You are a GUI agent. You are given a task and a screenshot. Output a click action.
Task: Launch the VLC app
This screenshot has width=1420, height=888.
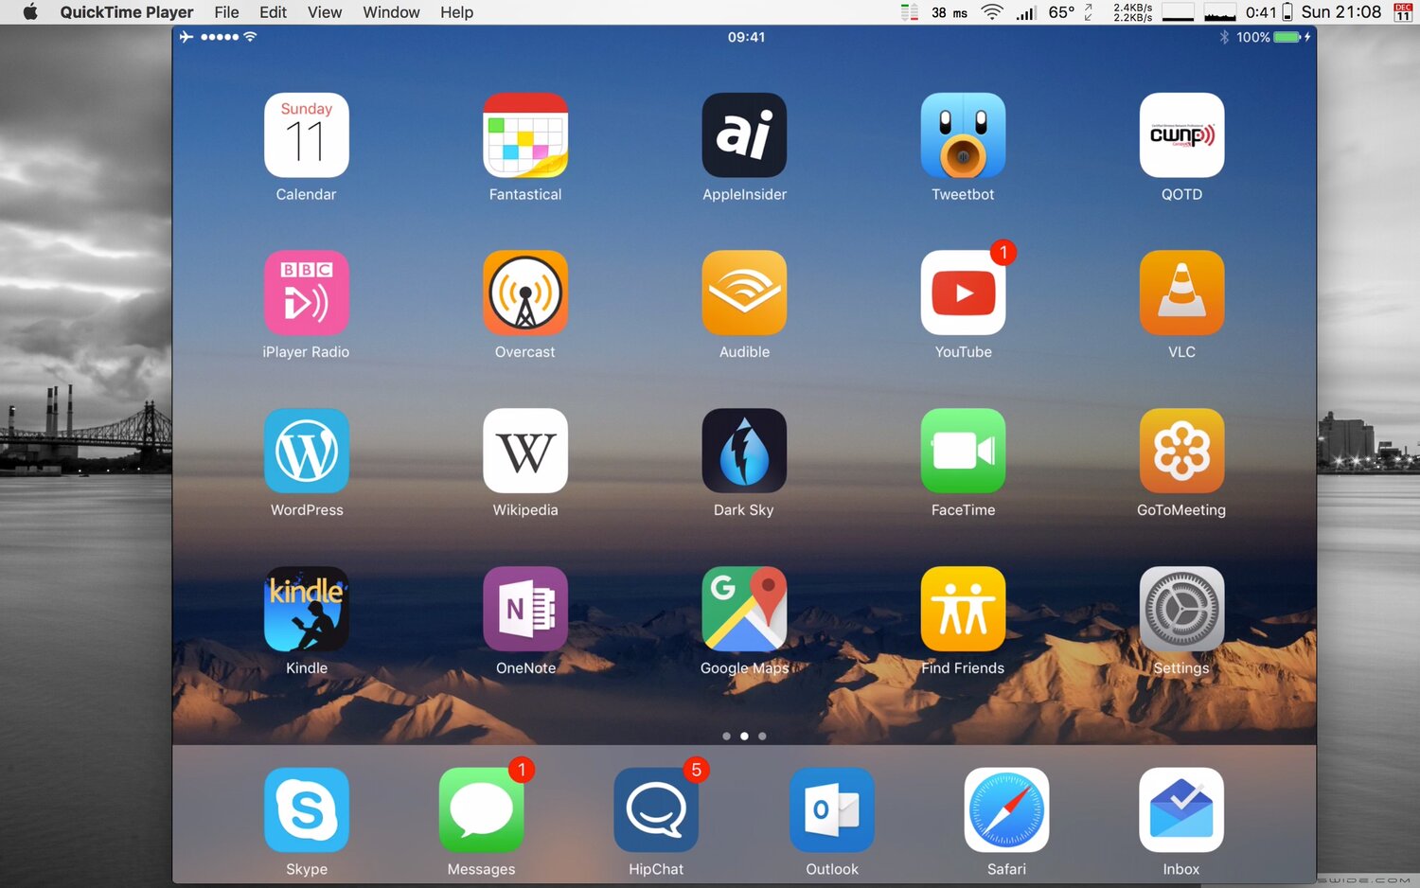click(1181, 293)
